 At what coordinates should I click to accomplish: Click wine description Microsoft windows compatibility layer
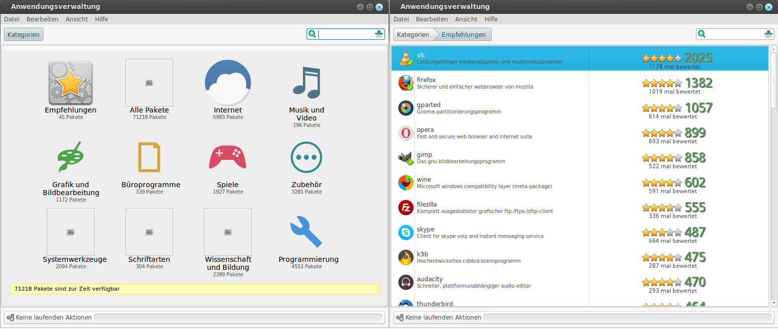coord(484,186)
